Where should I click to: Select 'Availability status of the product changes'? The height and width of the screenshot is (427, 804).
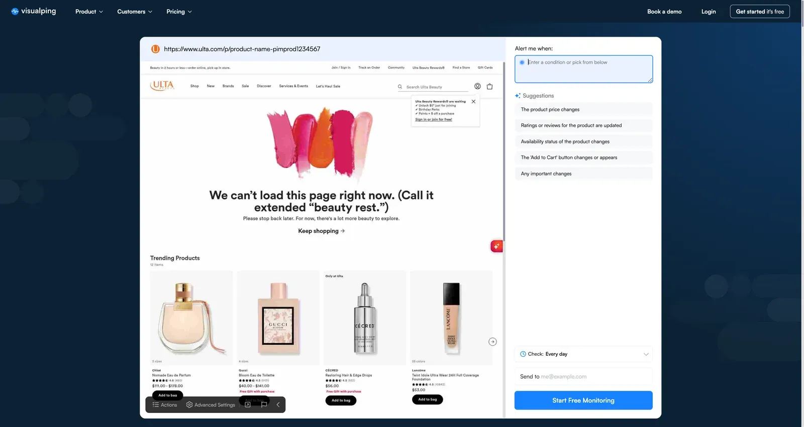(x=583, y=141)
